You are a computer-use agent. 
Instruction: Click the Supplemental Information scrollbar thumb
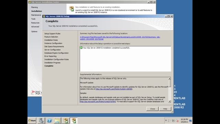click(169, 83)
